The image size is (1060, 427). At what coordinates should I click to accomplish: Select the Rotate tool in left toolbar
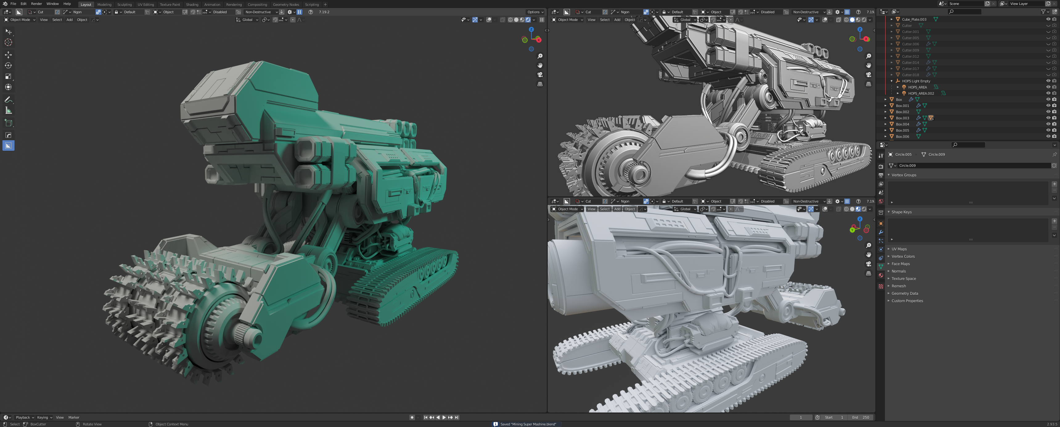(x=8, y=65)
